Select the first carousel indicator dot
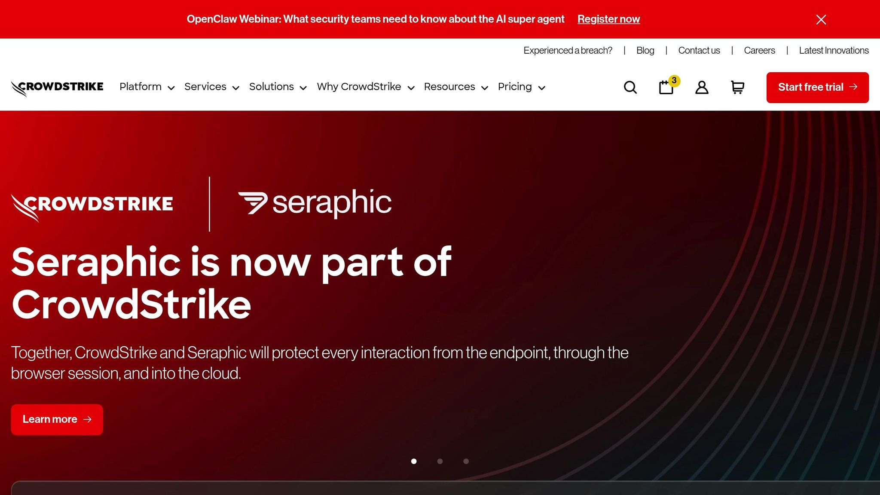 click(x=414, y=461)
